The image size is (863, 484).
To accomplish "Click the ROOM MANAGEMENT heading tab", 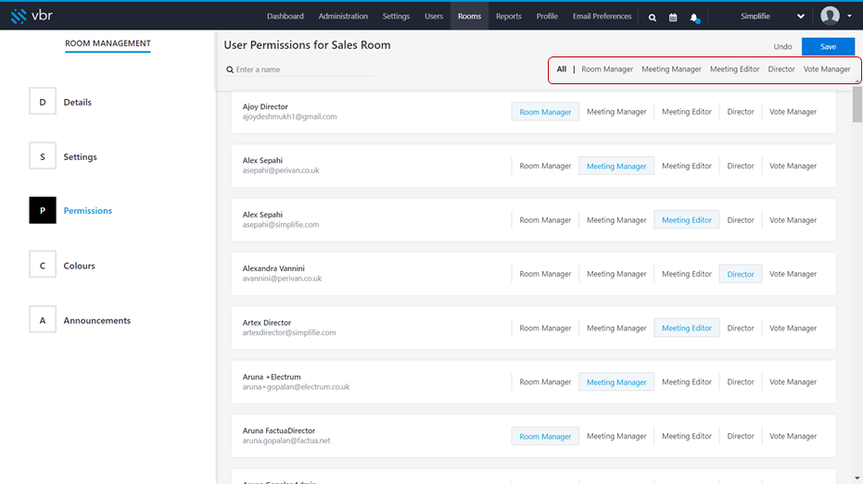I will coord(108,43).
